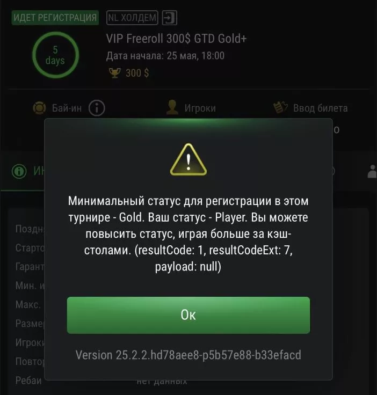Screen dimensions: 377x395
Task: Click the Бай-ин label
Action: 67,108
